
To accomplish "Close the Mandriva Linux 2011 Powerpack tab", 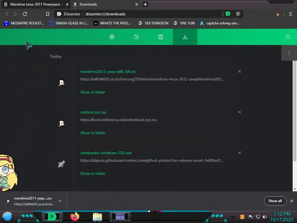I will tap(67, 4).
